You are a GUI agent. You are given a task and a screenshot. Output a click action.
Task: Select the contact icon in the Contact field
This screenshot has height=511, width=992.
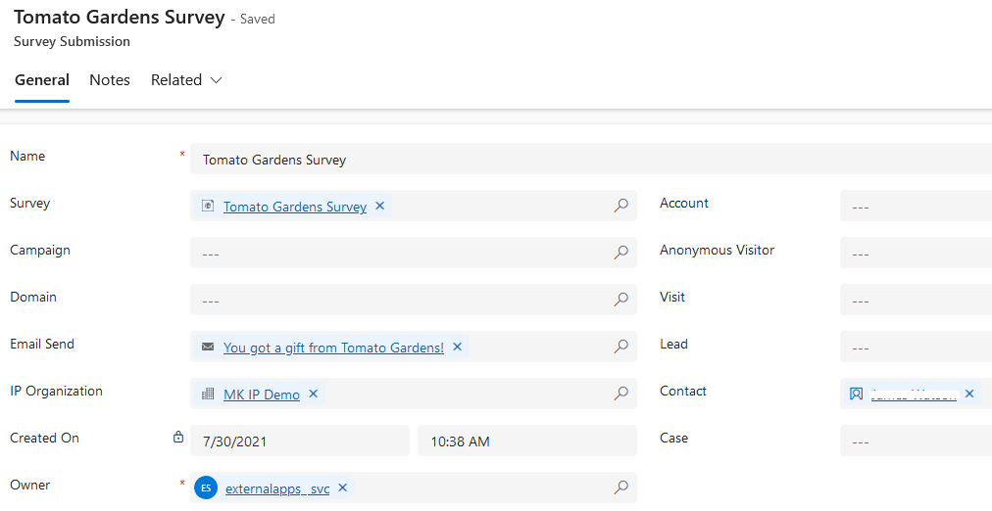pos(856,394)
